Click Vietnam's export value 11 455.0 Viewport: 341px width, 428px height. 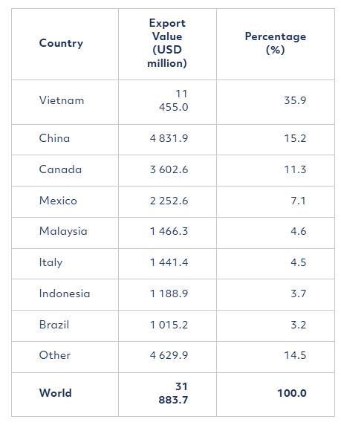click(174, 100)
